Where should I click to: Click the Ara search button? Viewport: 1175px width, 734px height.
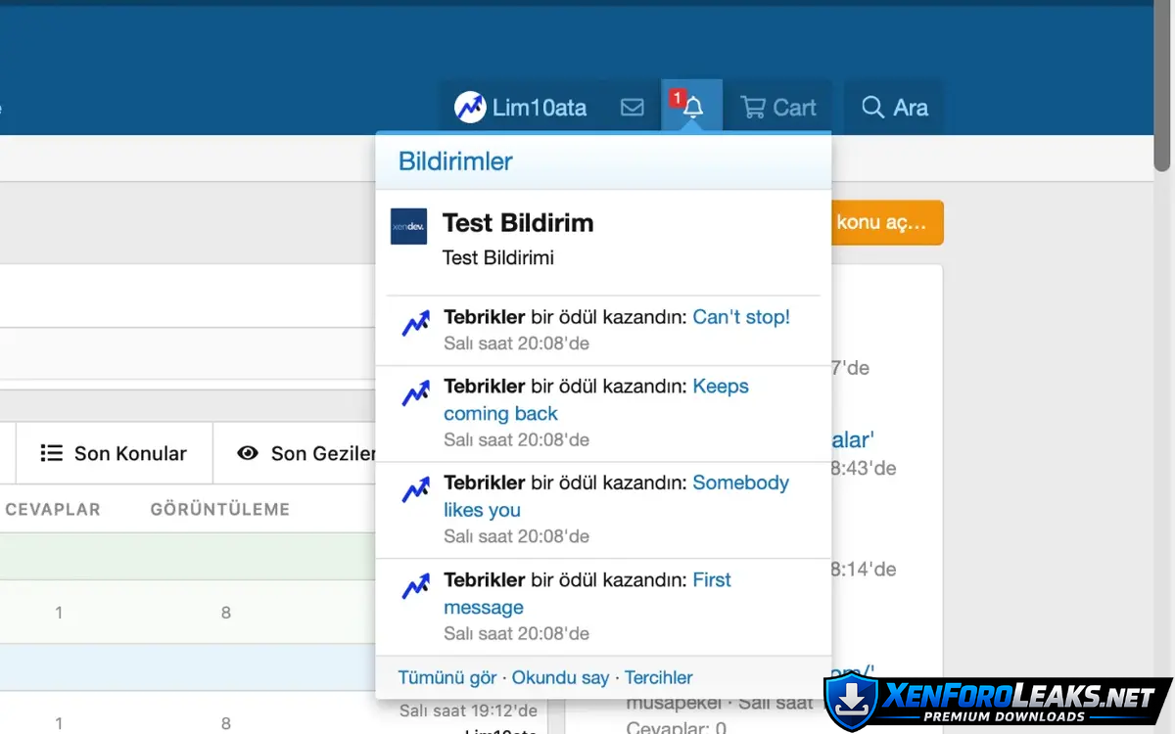pyautogui.click(x=894, y=107)
